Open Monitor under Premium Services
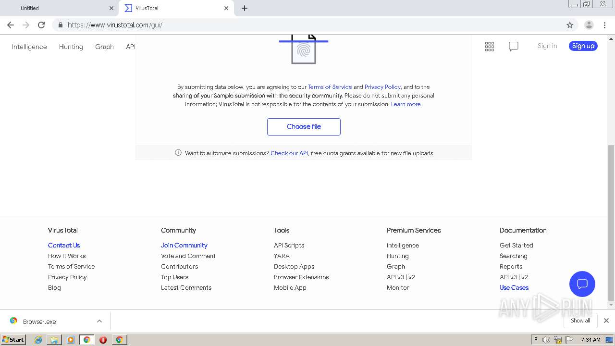615x346 pixels. coord(398,287)
